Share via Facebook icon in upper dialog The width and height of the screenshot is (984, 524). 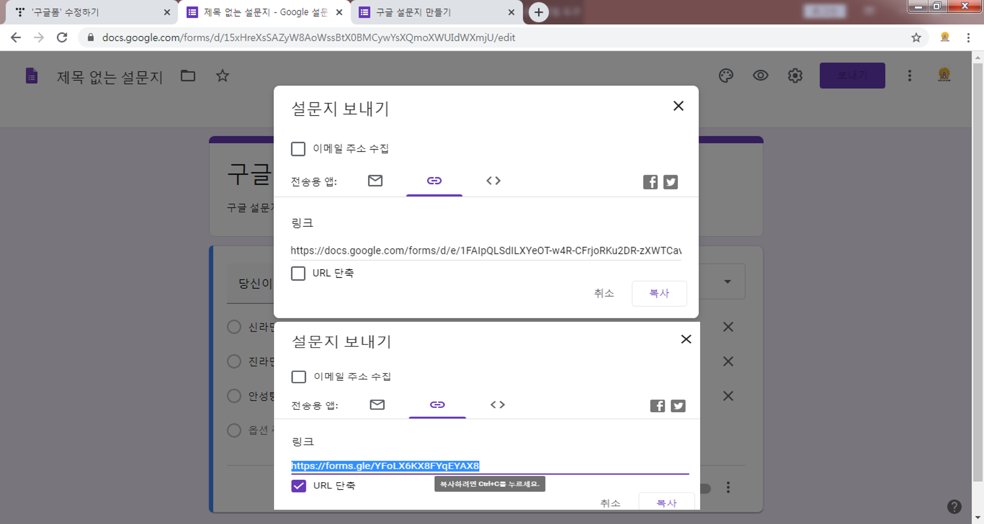click(x=650, y=182)
